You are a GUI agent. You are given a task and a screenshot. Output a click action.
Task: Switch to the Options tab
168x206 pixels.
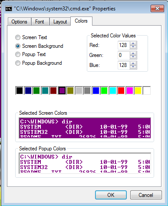coord(19,22)
